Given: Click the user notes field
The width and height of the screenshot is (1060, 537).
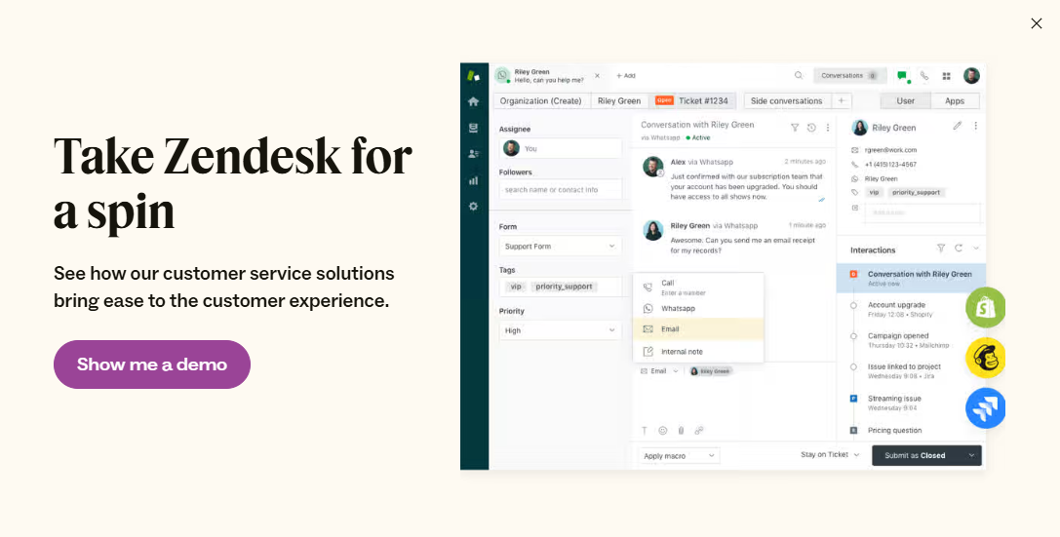Looking at the screenshot, I should click(x=923, y=212).
